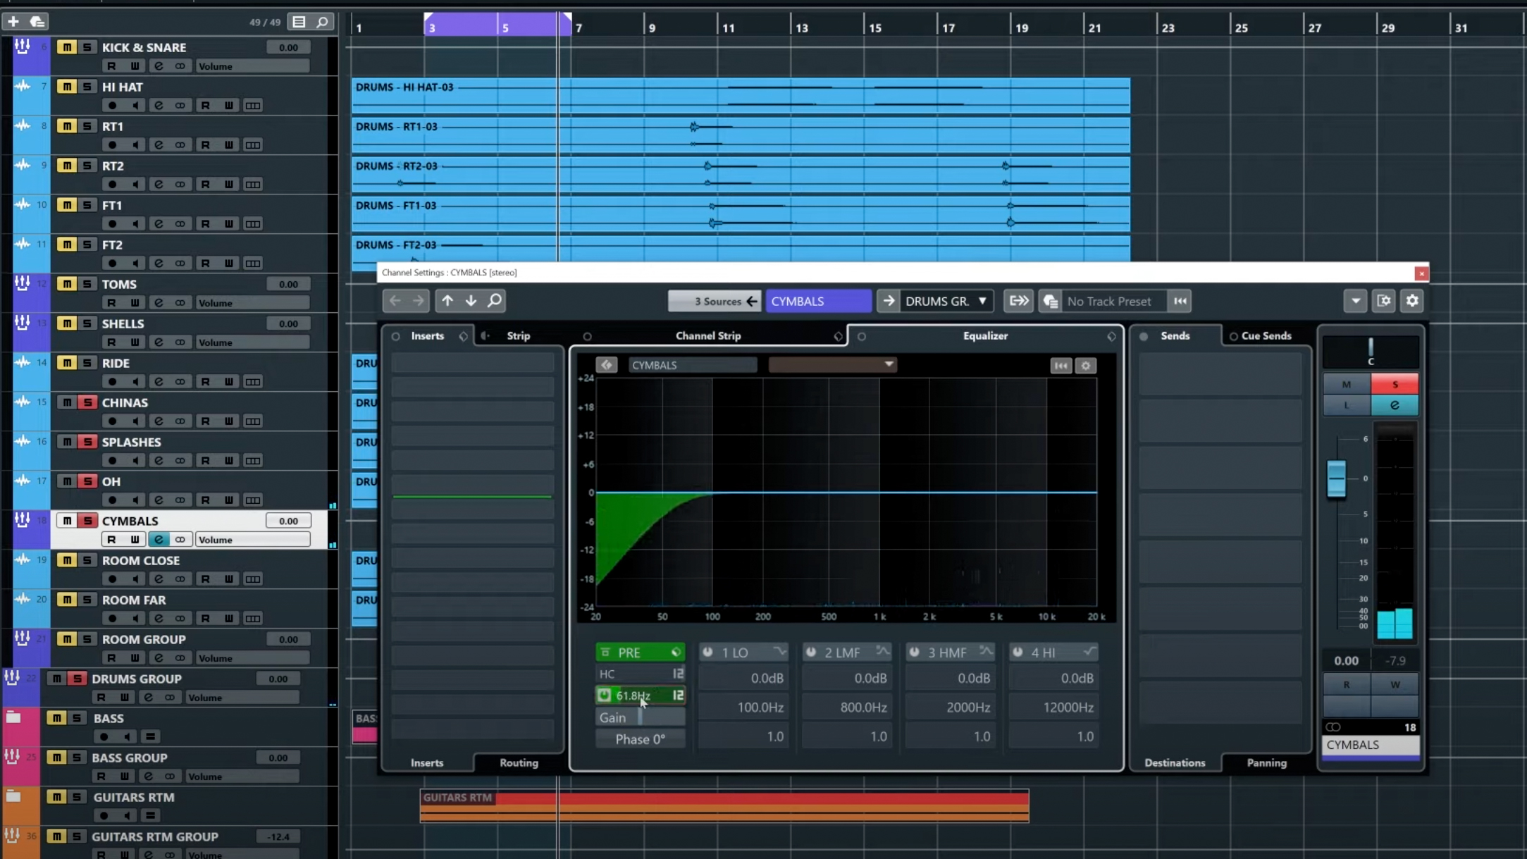Click the No Track Preset field
Screen dimensions: 1527x859
tap(1112, 301)
